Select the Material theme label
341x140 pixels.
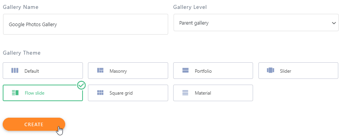(x=203, y=93)
